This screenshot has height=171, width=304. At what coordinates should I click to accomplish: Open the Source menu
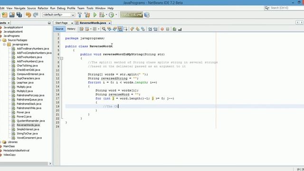coord(31,8)
